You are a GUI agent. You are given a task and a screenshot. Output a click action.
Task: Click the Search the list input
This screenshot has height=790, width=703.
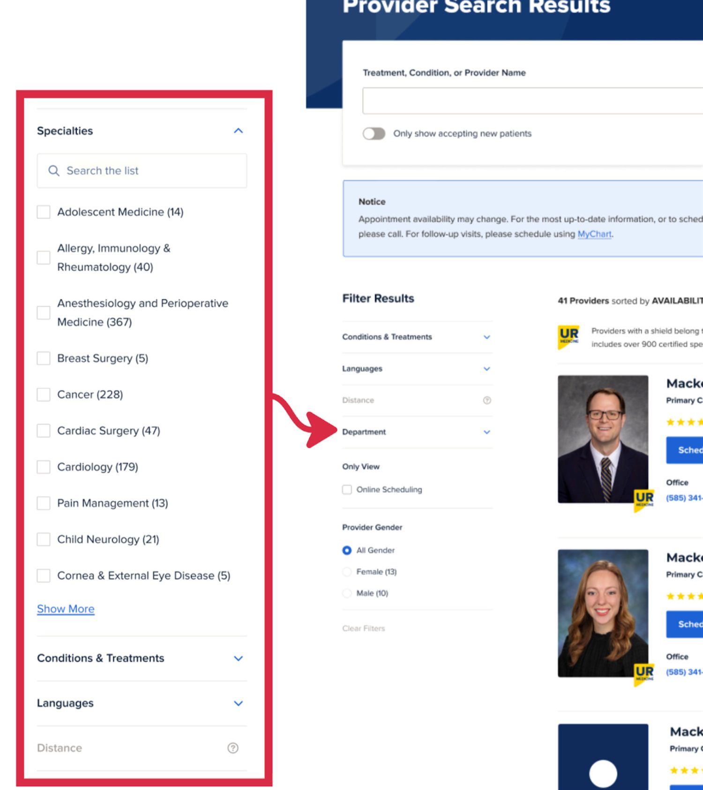[142, 171]
